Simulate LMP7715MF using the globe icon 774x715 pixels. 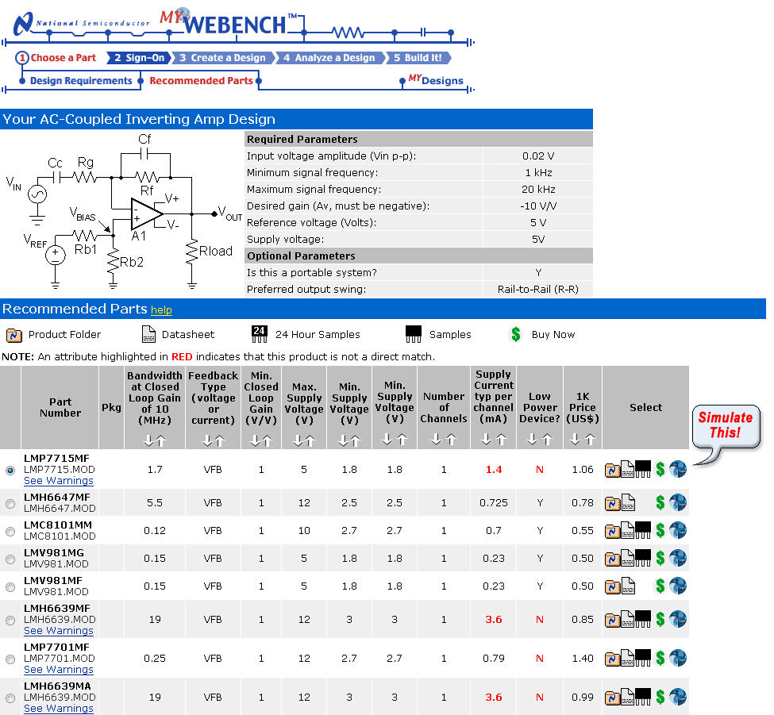pos(678,469)
